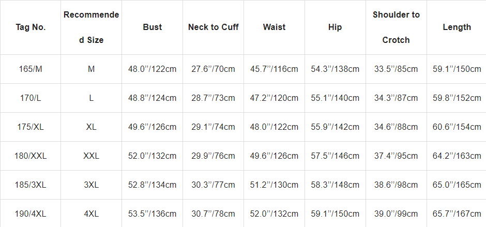Select the 170/L tag cell
This screenshot has width=486, height=227.
31,98
